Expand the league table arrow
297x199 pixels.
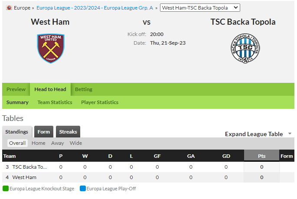pyautogui.click(x=290, y=134)
